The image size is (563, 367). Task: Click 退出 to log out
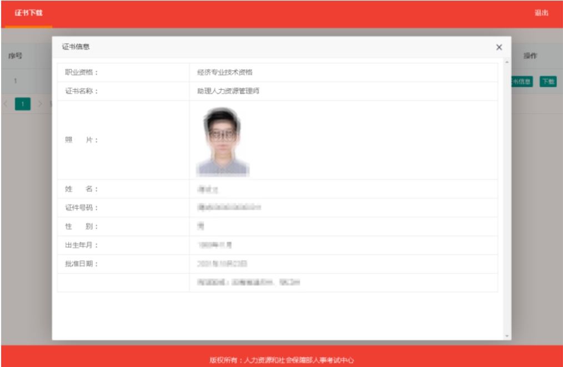click(x=541, y=13)
